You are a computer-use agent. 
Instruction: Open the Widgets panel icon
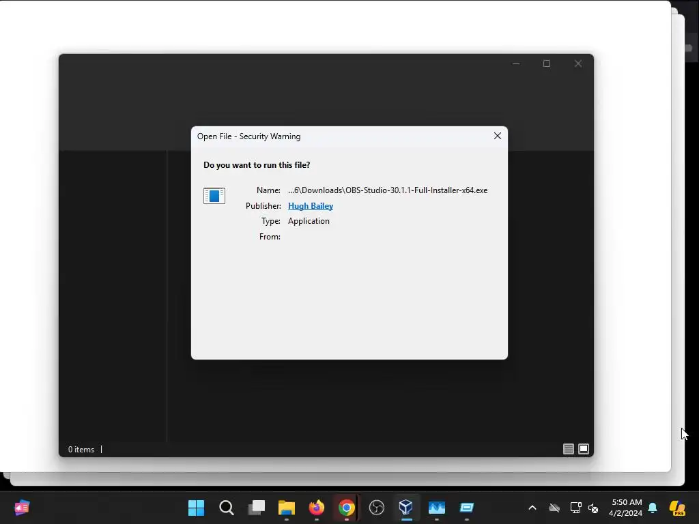point(21,508)
